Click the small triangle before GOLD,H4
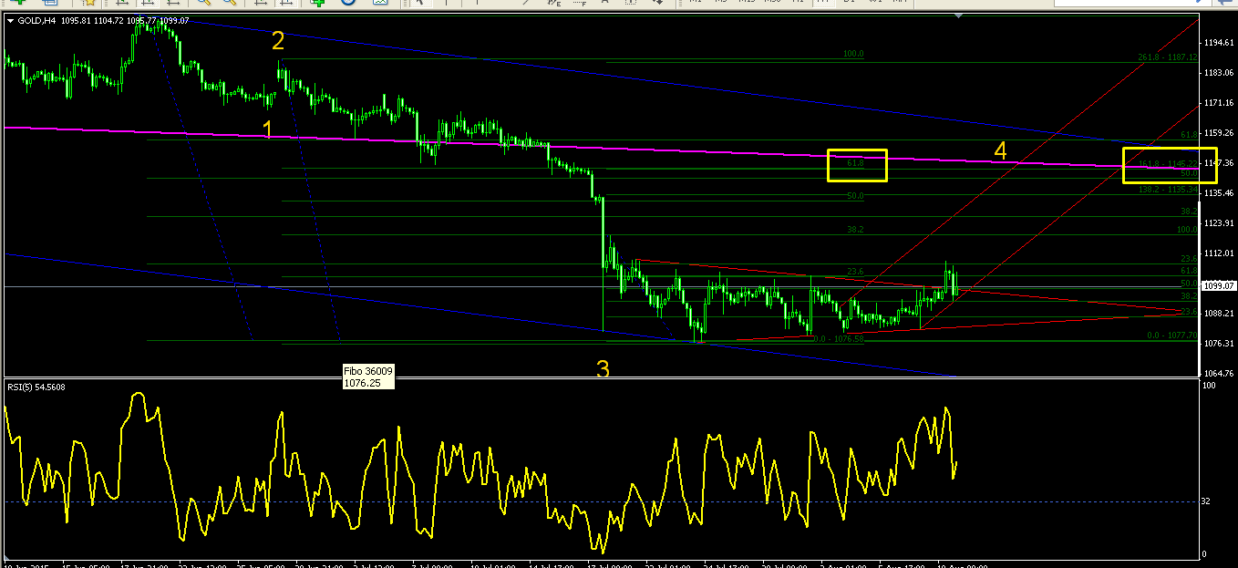The height and width of the screenshot is (568, 1238). pos(10,20)
